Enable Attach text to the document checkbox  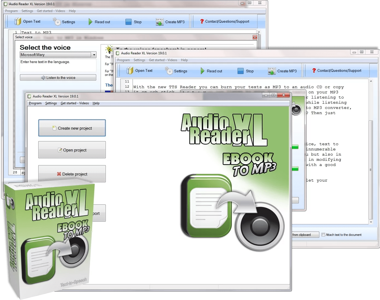[x=323, y=234]
